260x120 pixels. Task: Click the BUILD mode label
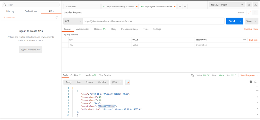[x=241, y=13]
